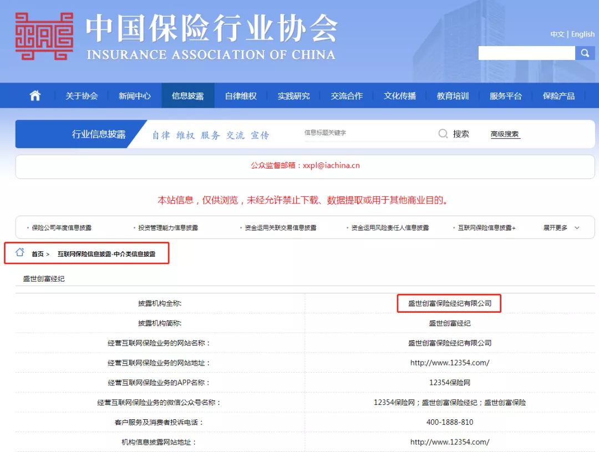Click the 披露机构全称 label
The width and height of the screenshot is (599, 452).
click(160, 303)
